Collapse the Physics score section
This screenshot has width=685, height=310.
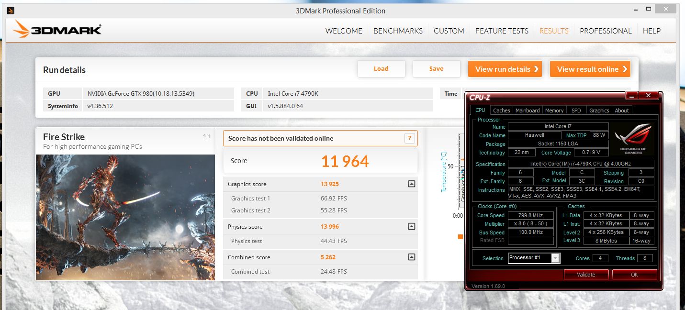point(411,226)
